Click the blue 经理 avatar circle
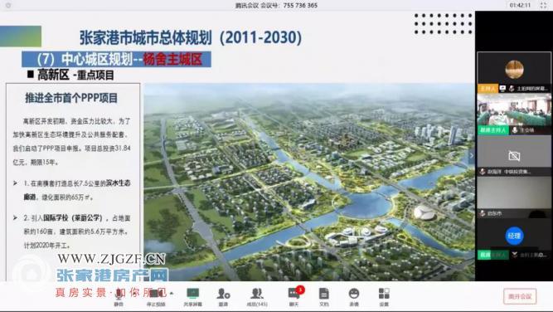The height and width of the screenshot is (312, 553). (514, 236)
